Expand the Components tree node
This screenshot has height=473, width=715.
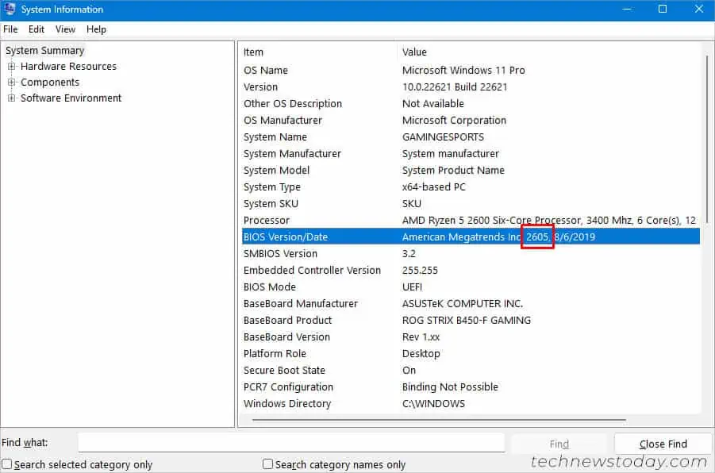(x=11, y=82)
